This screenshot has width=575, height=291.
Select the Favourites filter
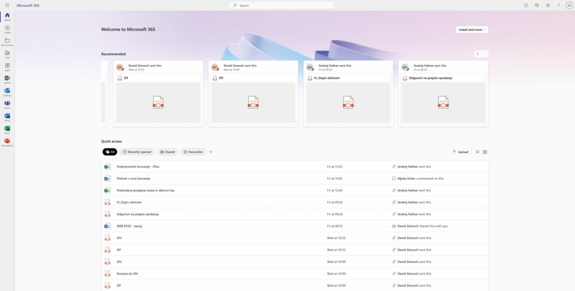click(x=193, y=152)
